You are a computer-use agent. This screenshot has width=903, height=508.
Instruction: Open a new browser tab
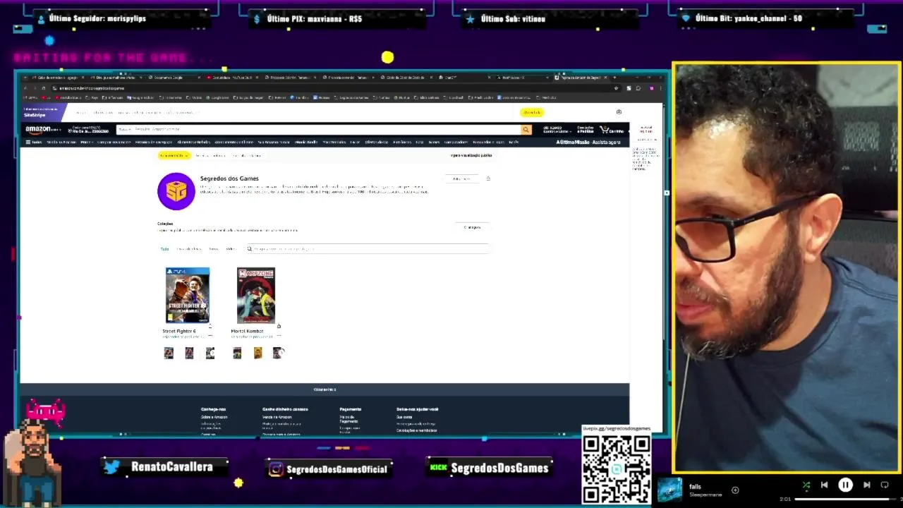pos(614,78)
